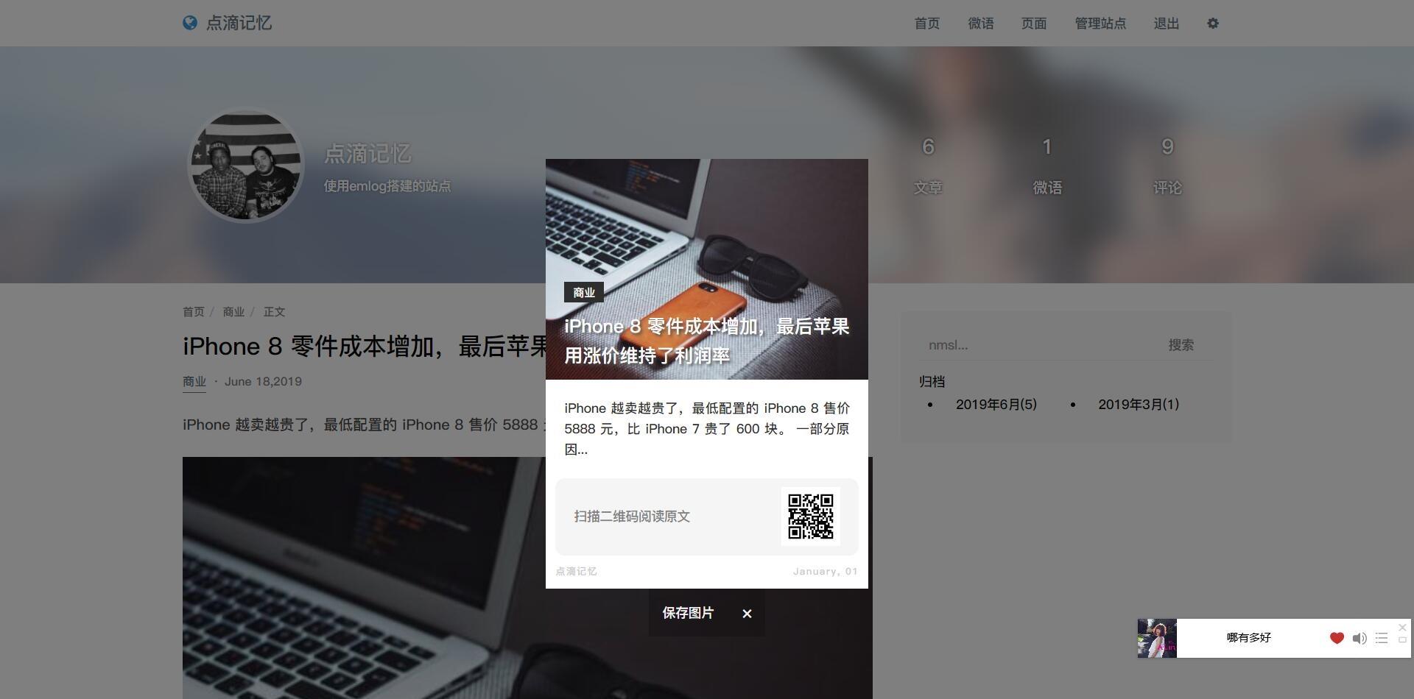This screenshot has width=1414, height=699.
Task: Click the 搜索 search button
Action: coord(1181,345)
